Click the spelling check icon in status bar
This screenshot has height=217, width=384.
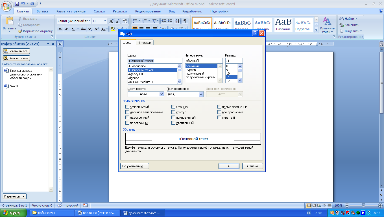pos(59,205)
